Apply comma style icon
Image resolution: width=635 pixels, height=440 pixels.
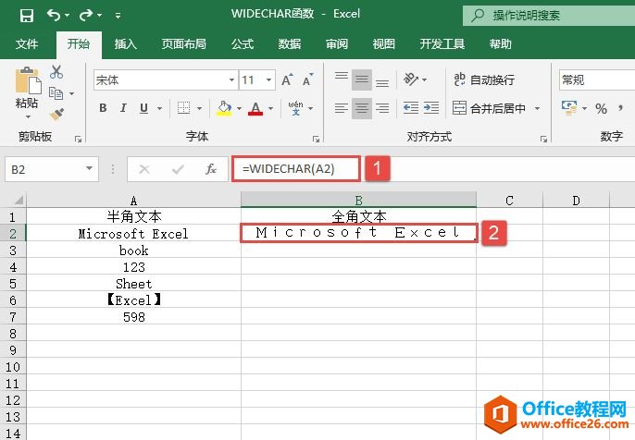tap(620, 108)
